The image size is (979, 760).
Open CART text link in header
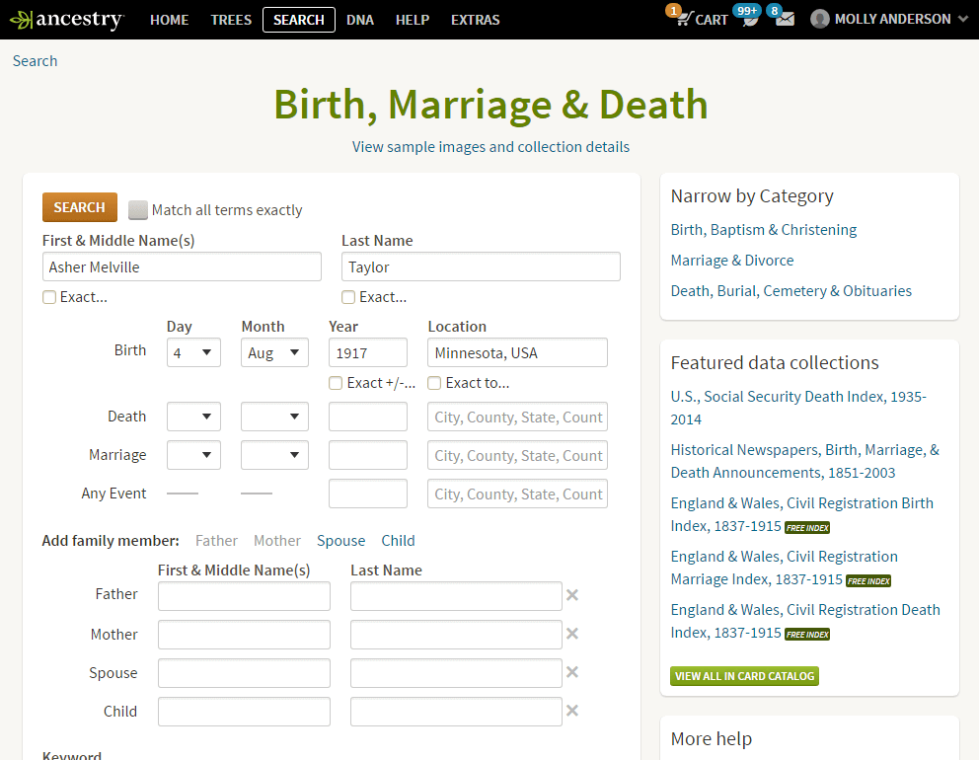(x=712, y=20)
